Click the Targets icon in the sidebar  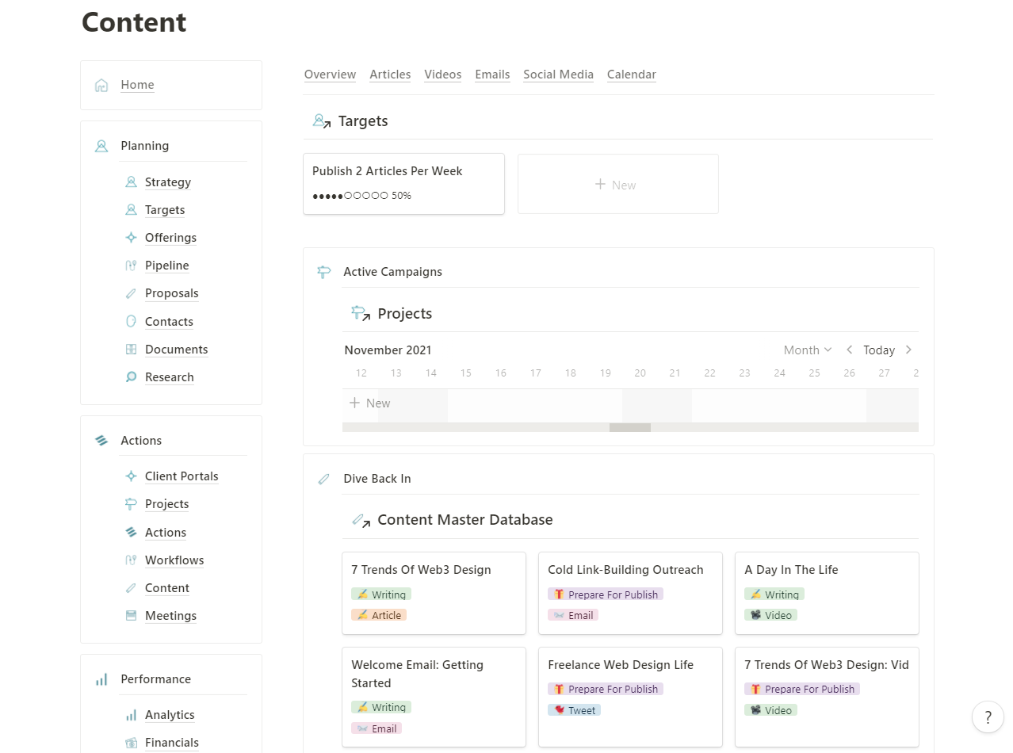[130, 210]
